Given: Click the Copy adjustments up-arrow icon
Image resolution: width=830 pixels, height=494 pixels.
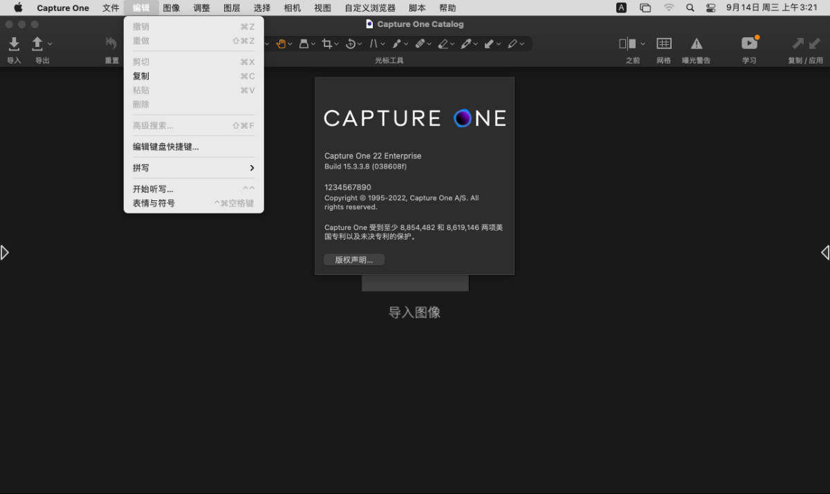Looking at the screenshot, I should 798,44.
